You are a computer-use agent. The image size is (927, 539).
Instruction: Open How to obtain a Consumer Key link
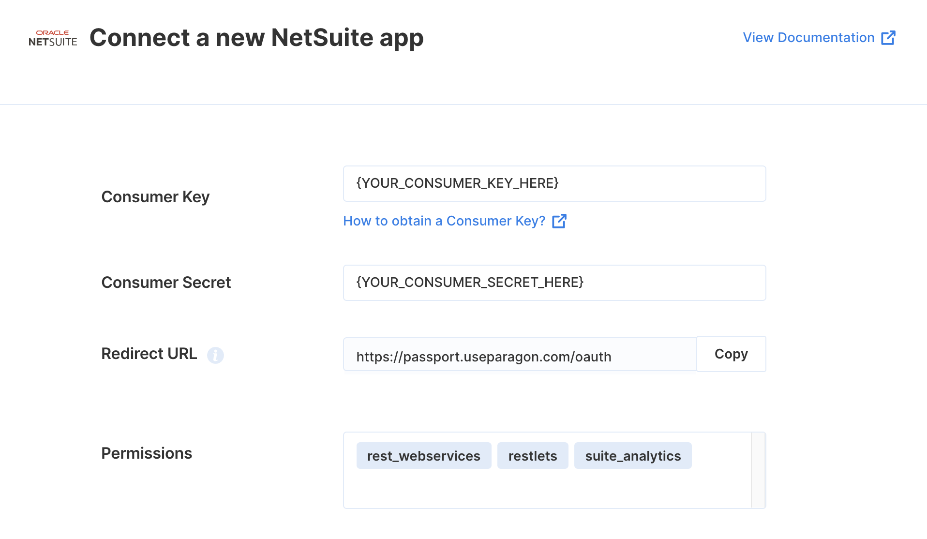click(x=454, y=221)
